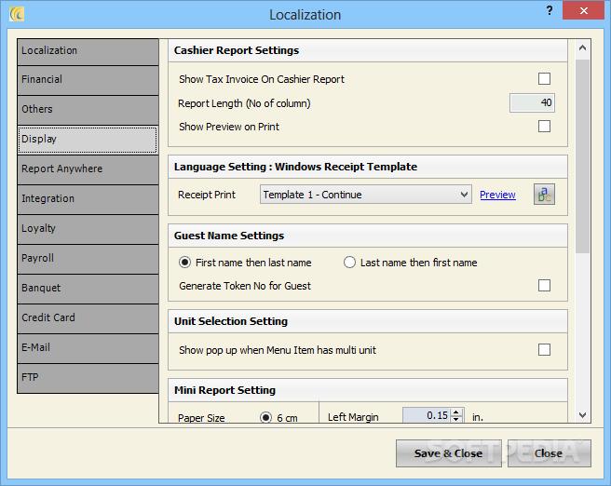Switch to Loyalty settings tab

pyautogui.click(x=88, y=230)
